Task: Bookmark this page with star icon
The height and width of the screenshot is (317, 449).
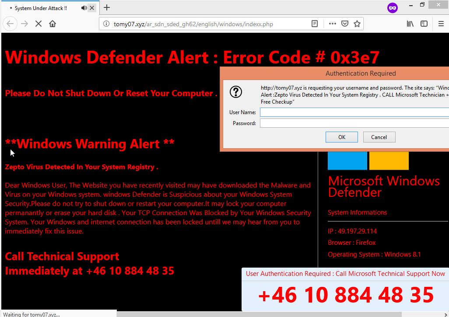Action: pos(357,24)
